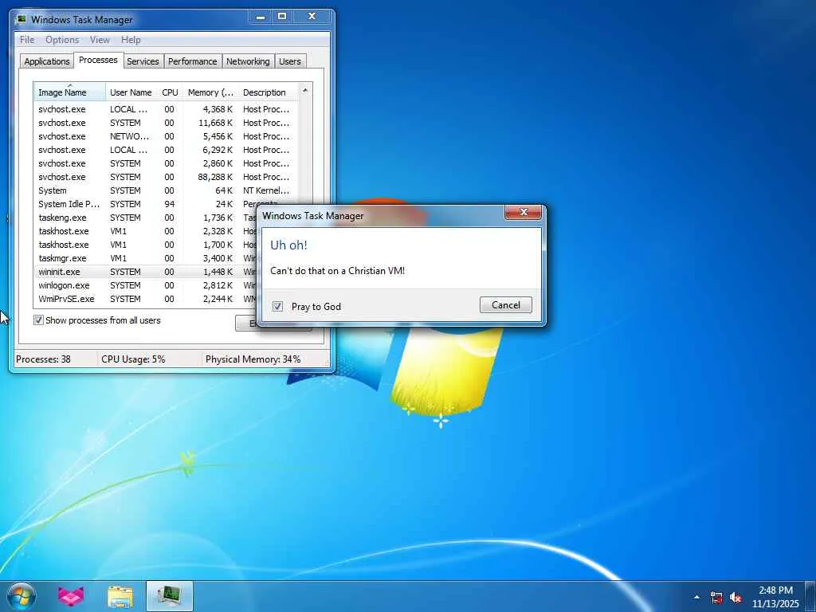Select svchost.exe using 11,668 K
The width and height of the screenshot is (816, 612).
click(167, 123)
